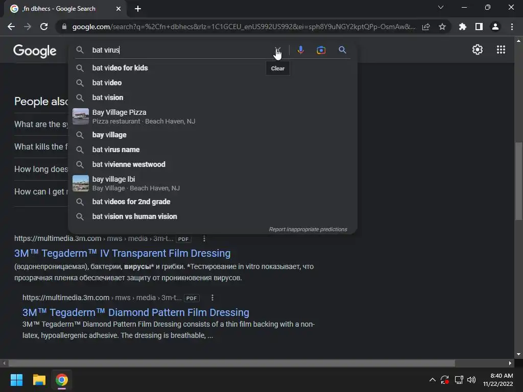Open a new browser tab
Viewport: 523px width, 392px height.
[138, 9]
